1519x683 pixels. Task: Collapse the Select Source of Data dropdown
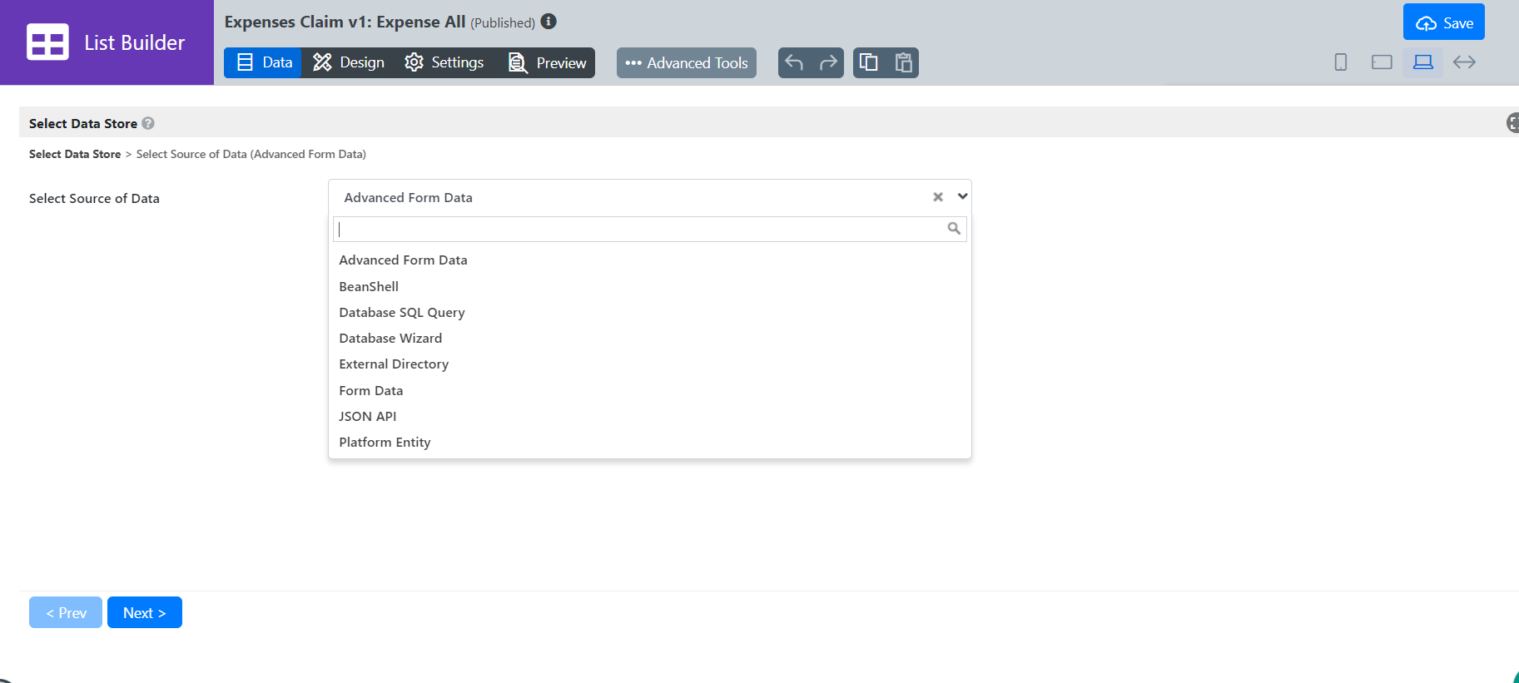(962, 197)
